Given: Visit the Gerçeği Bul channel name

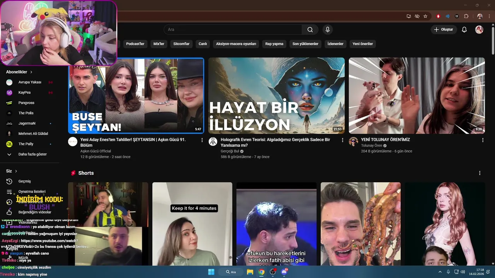Looking at the screenshot, I should tap(230, 151).
